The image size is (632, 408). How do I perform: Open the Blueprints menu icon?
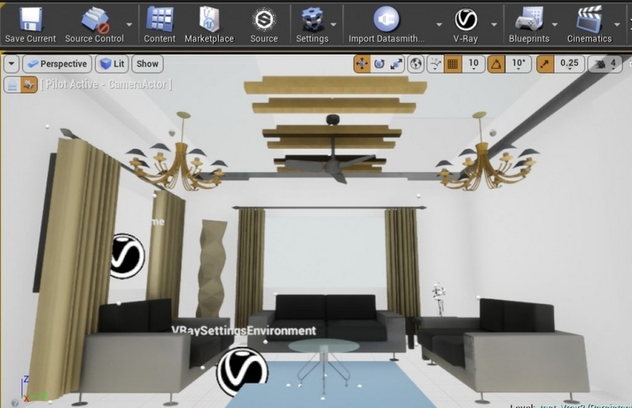(x=529, y=19)
